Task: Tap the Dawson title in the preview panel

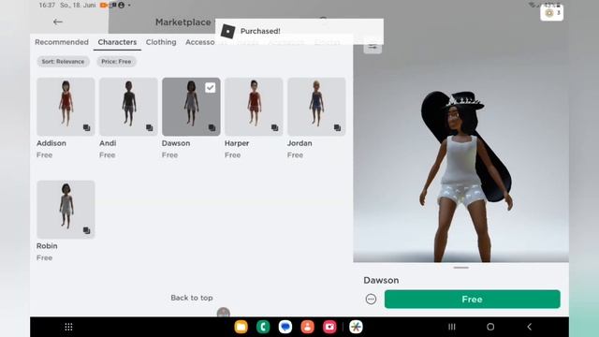Action: pos(381,280)
